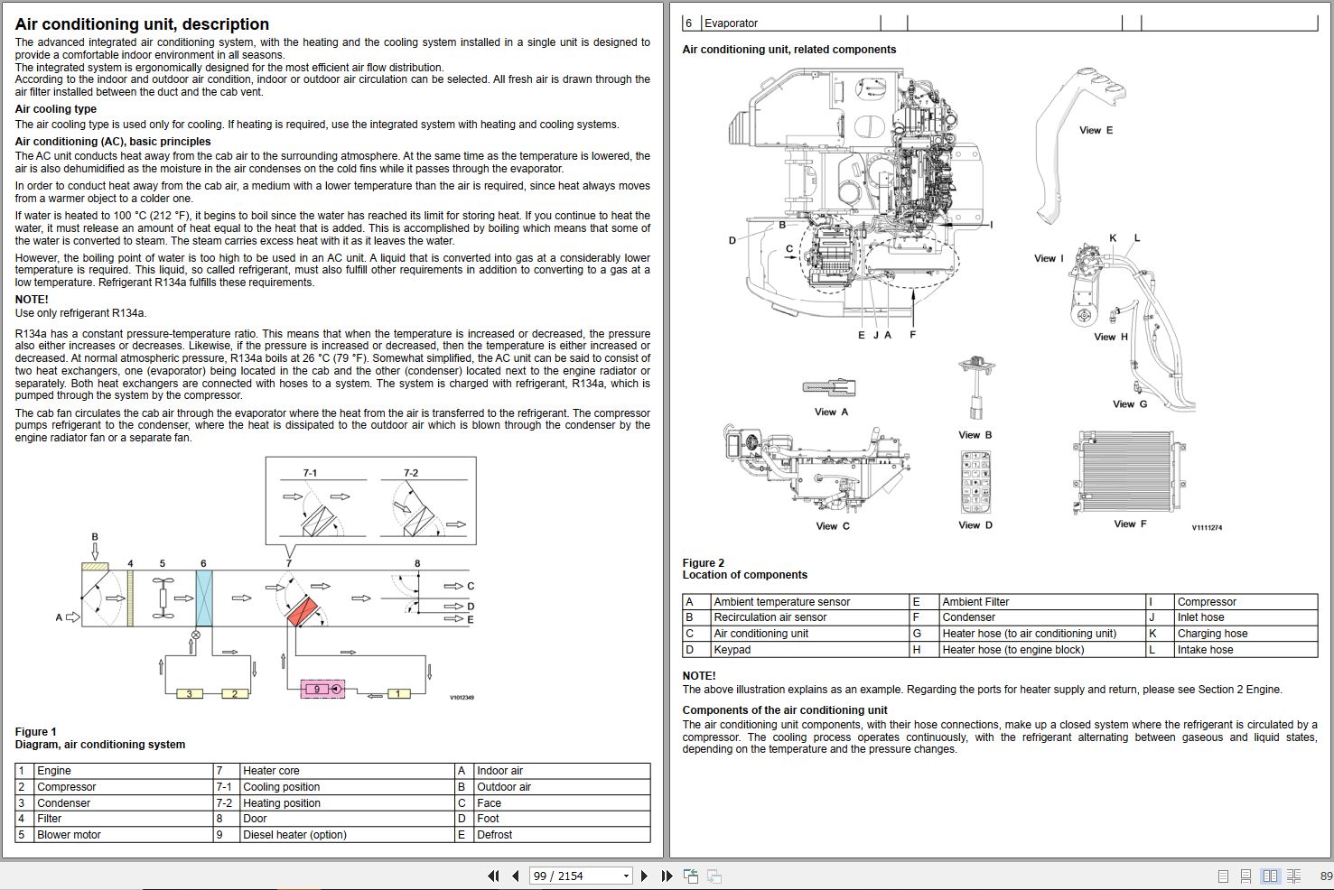The height and width of the screenshot is (890, 1334).
Task: Switch to single page view
Action: click(1223, 876)
